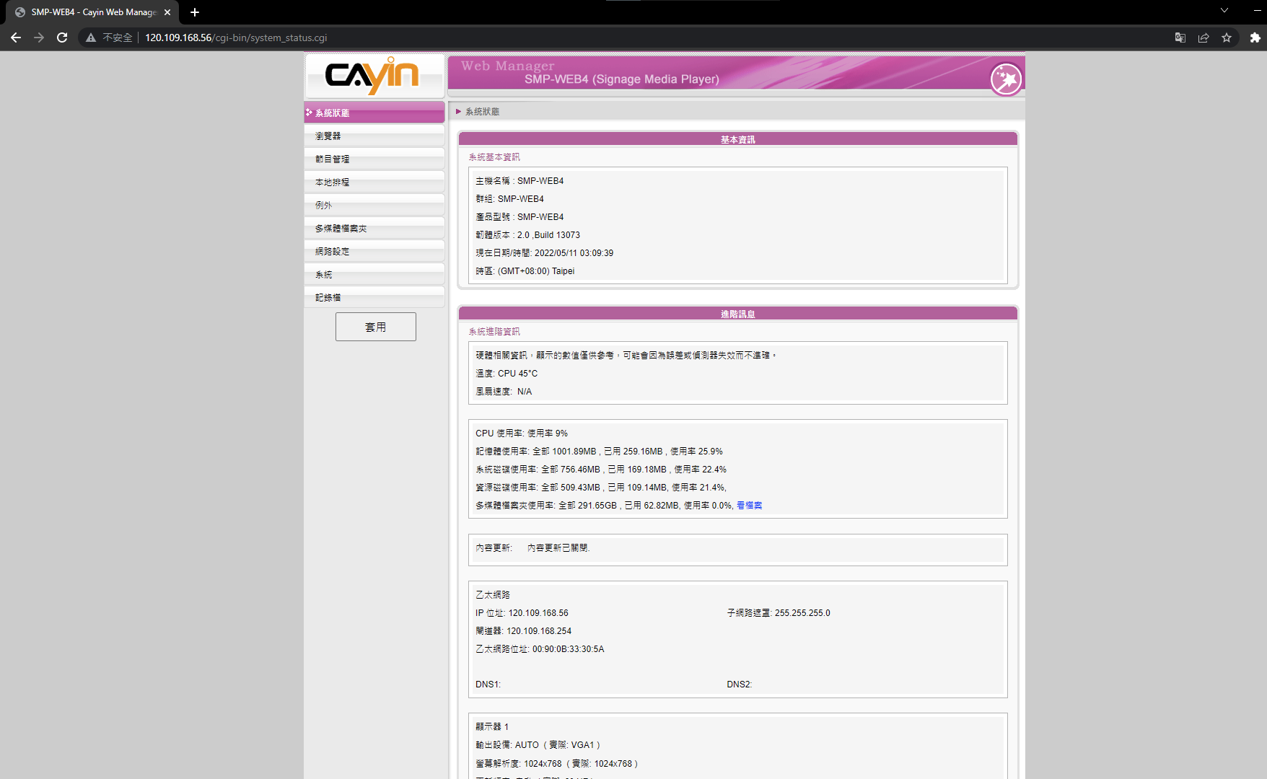Open 系統 menu item
The image size is (1267, 779).
(x=374, y=274)
